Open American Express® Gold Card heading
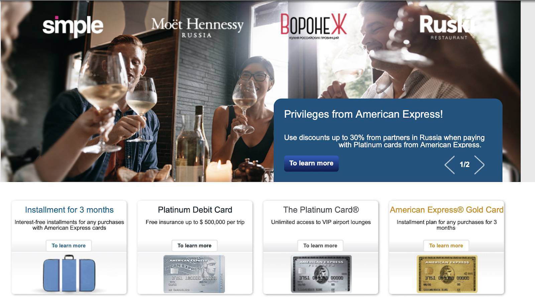Screen dimensions: 535x307 pyautogui.click(x=446, y=210)
